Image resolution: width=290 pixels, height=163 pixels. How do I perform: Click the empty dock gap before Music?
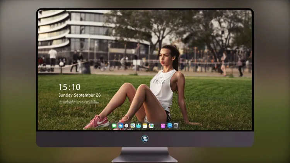(x=157, y=126)
